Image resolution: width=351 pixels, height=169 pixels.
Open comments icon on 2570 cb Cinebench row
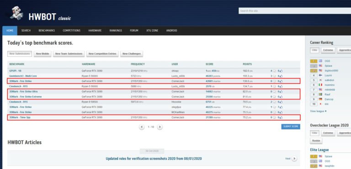(x=274, y=86)
